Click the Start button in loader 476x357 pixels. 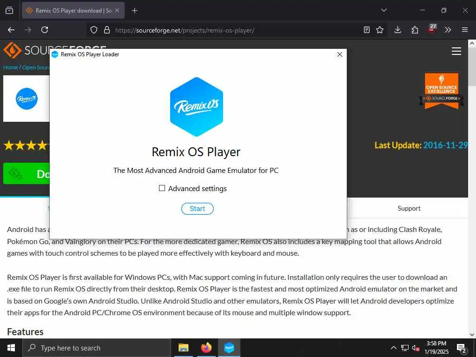click(x=197, y=209)
